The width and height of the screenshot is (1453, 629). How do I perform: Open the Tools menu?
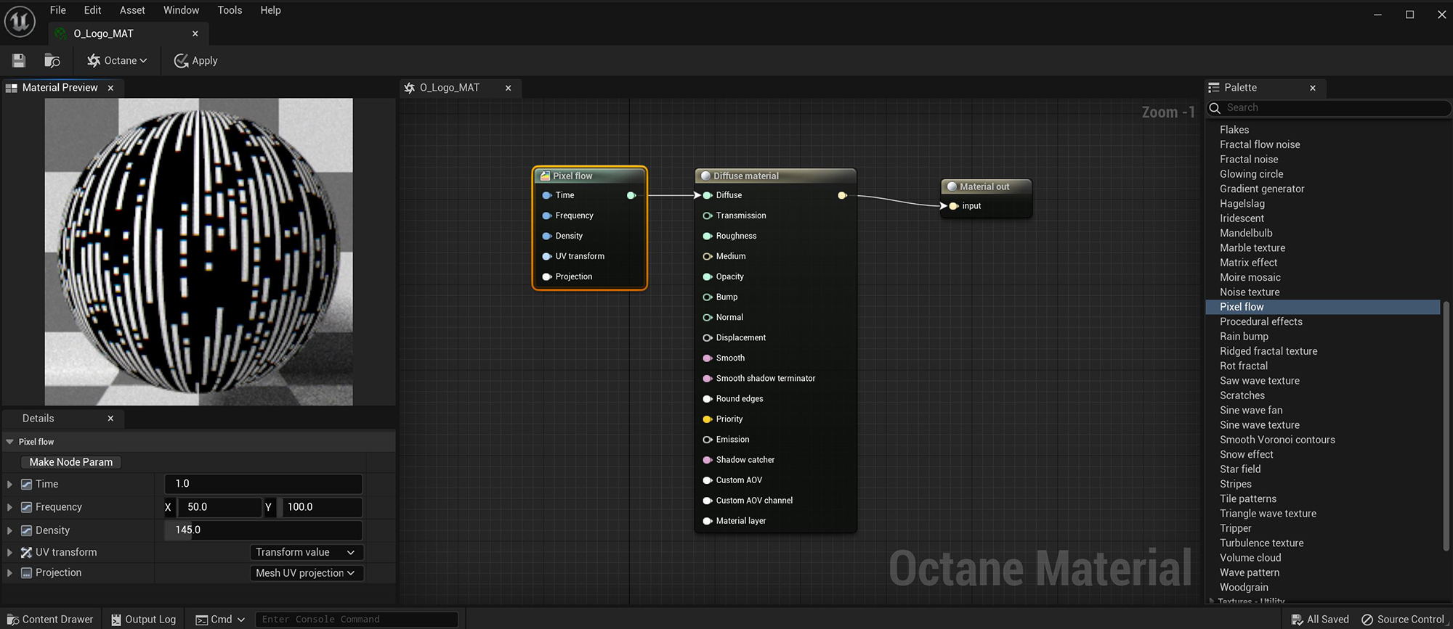coord(230,10)
